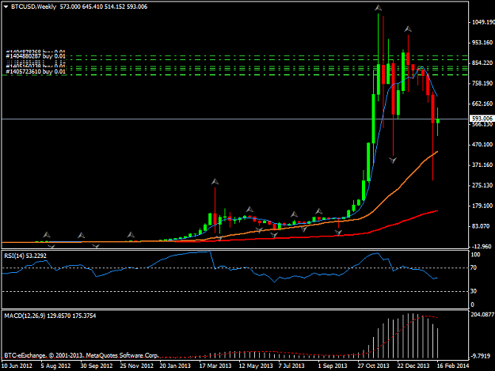
Task: Click the MACD scale value 204.0877
Action: [482, 314]
